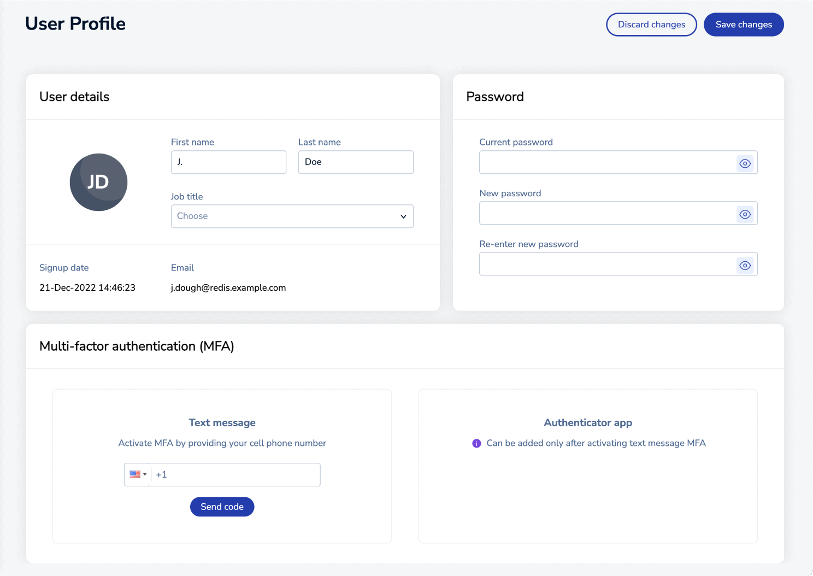Focus the First name field
This screenshot has width=813, height=576.
(x=228, y=162)
